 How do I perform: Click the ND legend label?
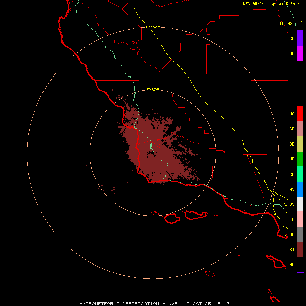(292, 265)
